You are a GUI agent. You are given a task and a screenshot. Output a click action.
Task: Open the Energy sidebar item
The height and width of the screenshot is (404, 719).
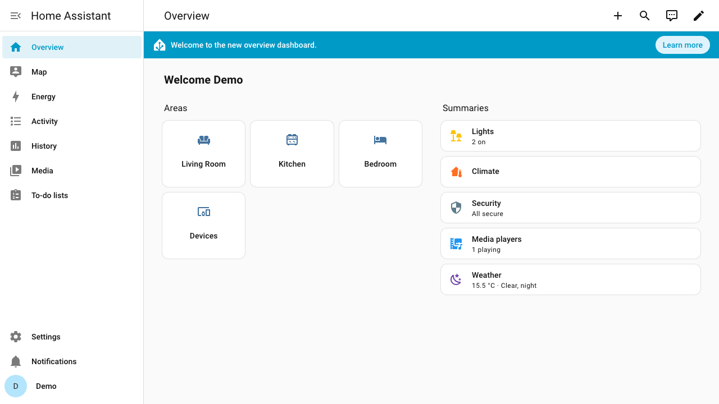(x=72, y=97)
